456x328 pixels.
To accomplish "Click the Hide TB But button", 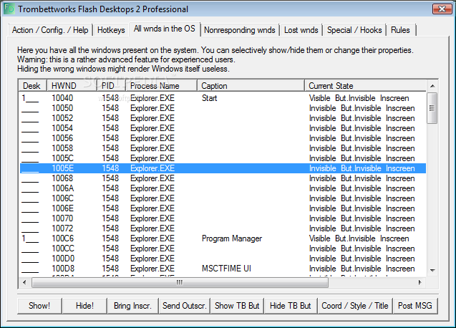I will click(x=290, y=306).
